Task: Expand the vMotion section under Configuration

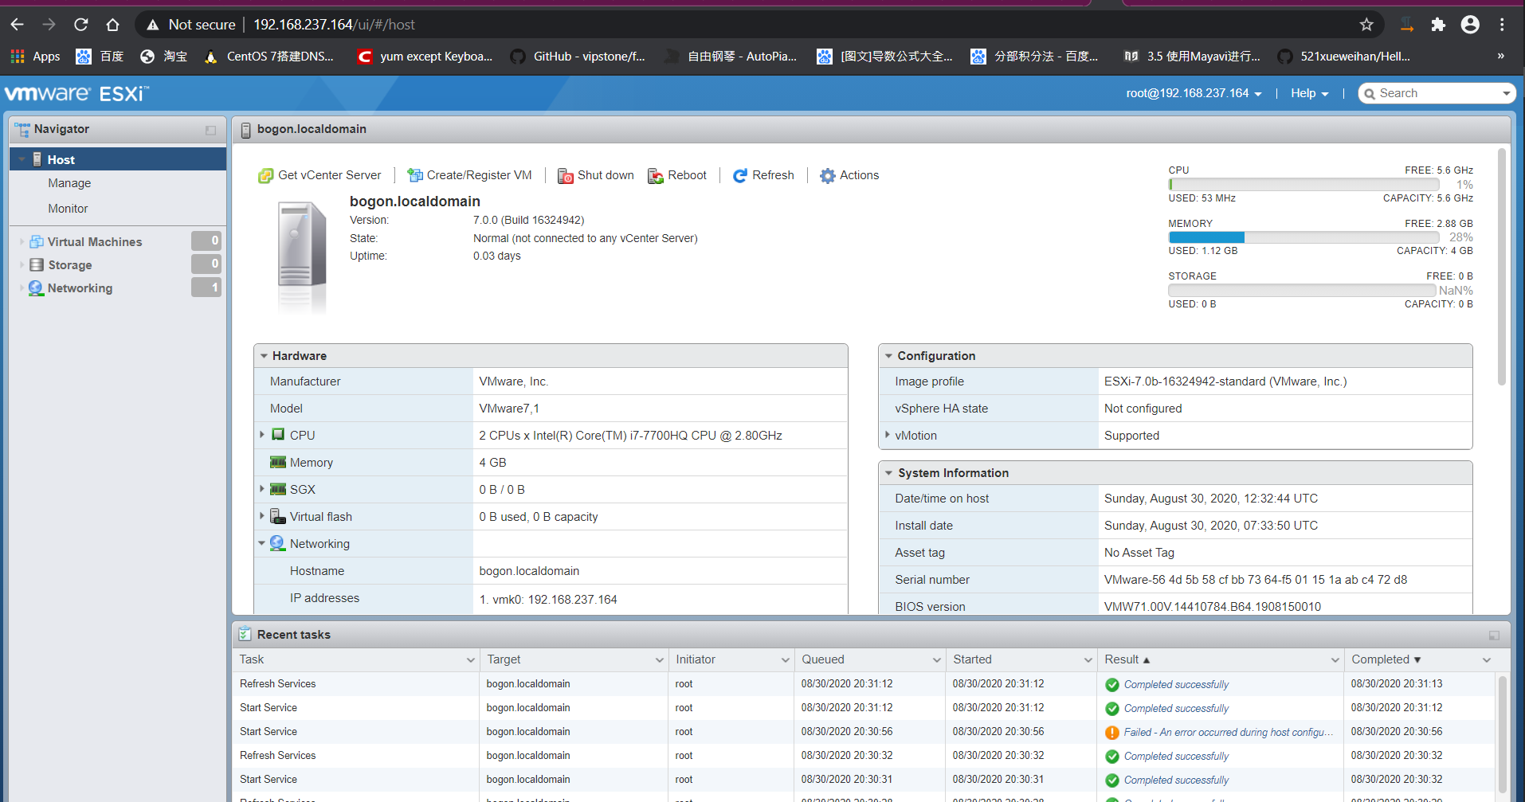Action: coord(888,435)
